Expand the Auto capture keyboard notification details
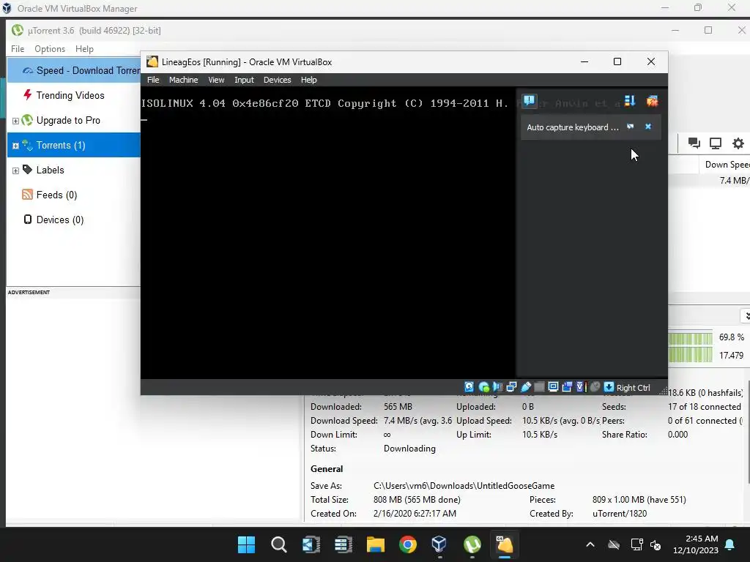Screen dimensions: 750x562 coord(631,127)
